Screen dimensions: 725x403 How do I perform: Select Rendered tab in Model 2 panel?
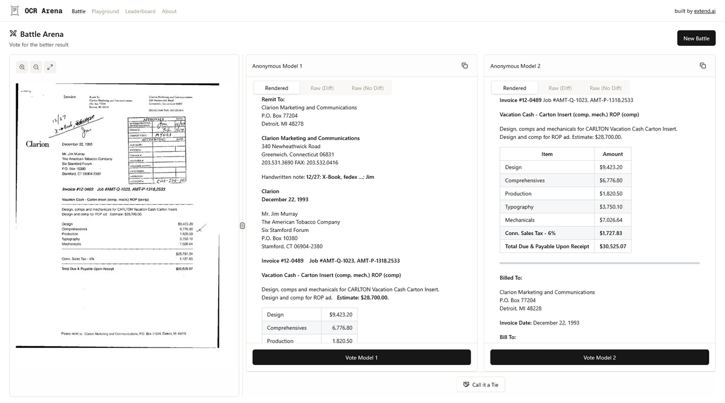pyautogui.click(x=515, y=88)
